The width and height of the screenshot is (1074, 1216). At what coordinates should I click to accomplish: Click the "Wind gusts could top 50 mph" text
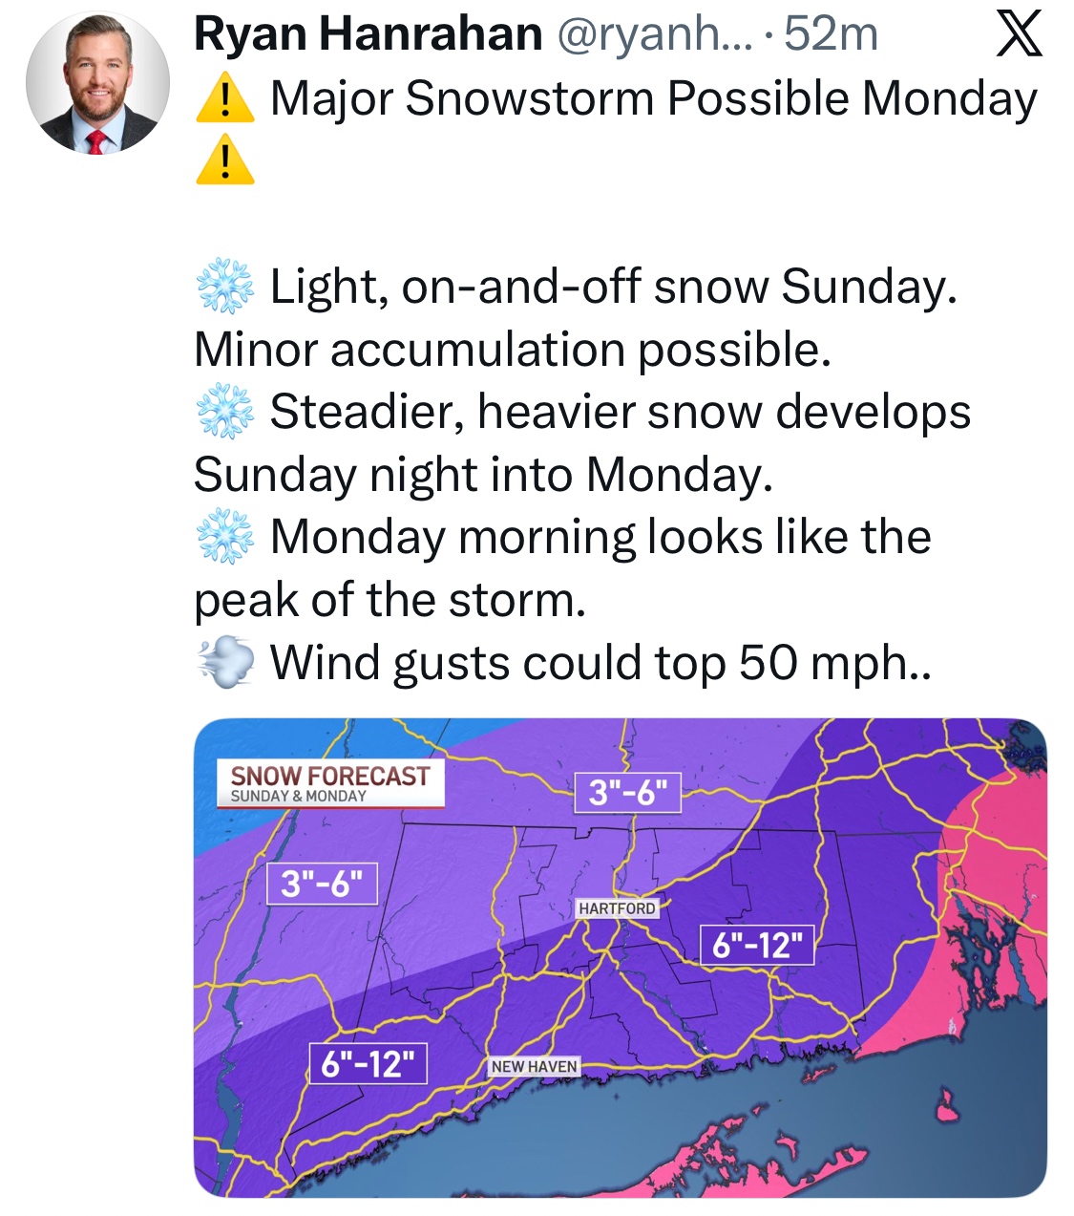[x=600, y=663]
